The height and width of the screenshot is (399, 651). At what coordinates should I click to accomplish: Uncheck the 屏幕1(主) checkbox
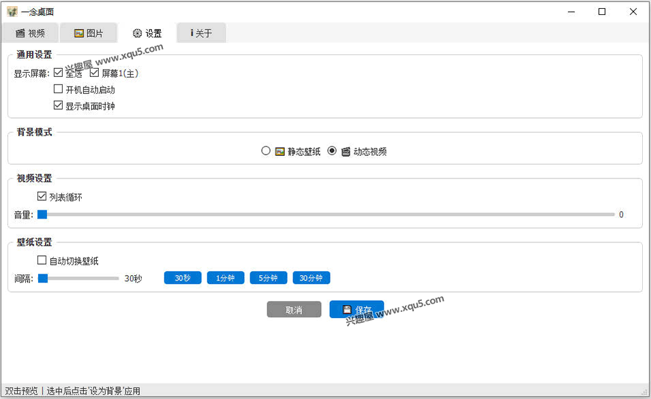click(95, 73)
